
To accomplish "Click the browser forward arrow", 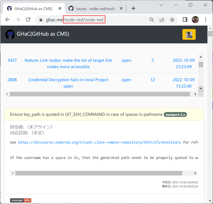I will [18, 19].
